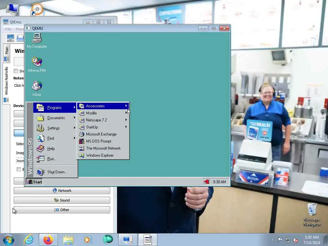The width and height of the screenshot is (328, 246).
Task: Toggle the checkbox below Down in QtEmu
Action: click(19, 169)
